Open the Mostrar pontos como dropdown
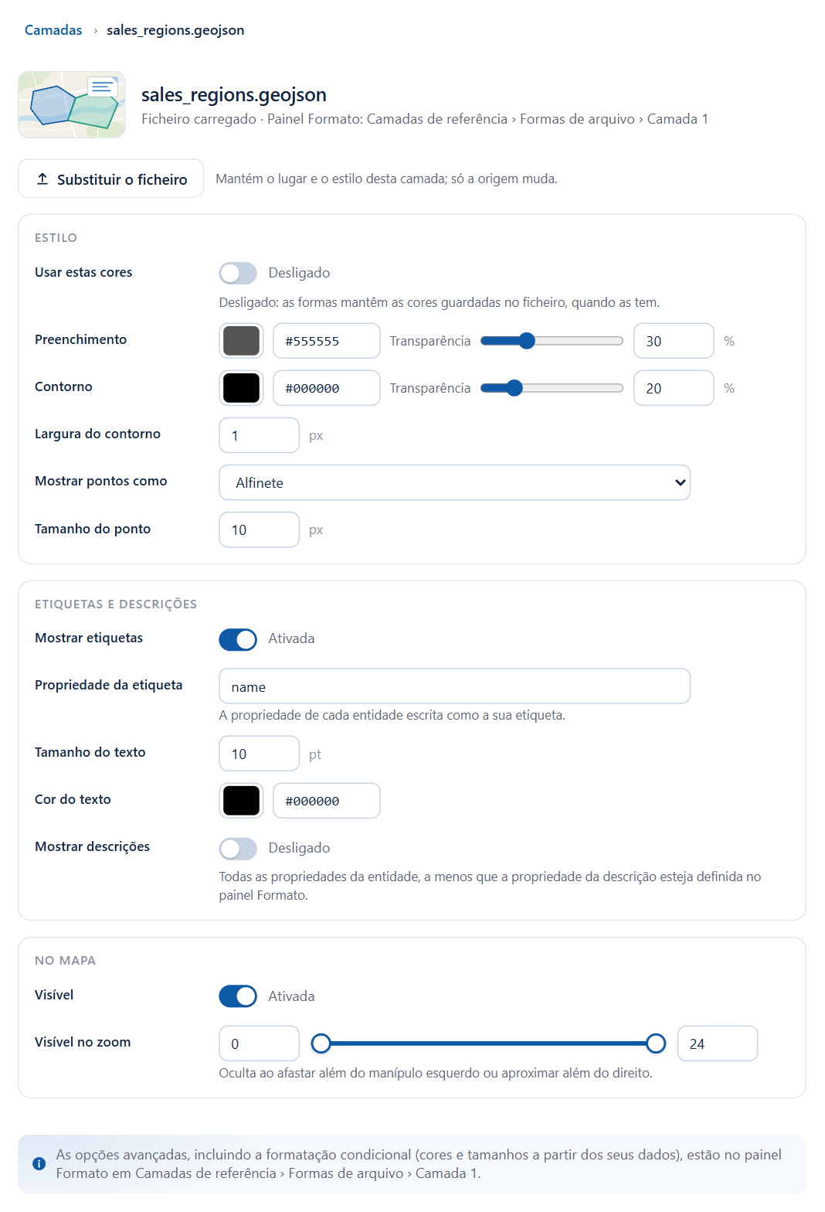825x1212 pixels. [x=454, y=482]
